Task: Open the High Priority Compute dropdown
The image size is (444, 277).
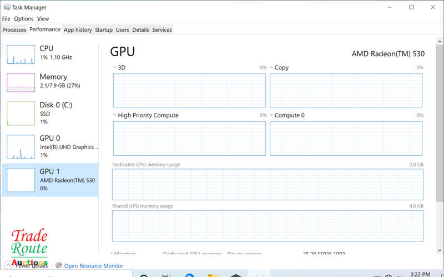Action: [115, 115]
